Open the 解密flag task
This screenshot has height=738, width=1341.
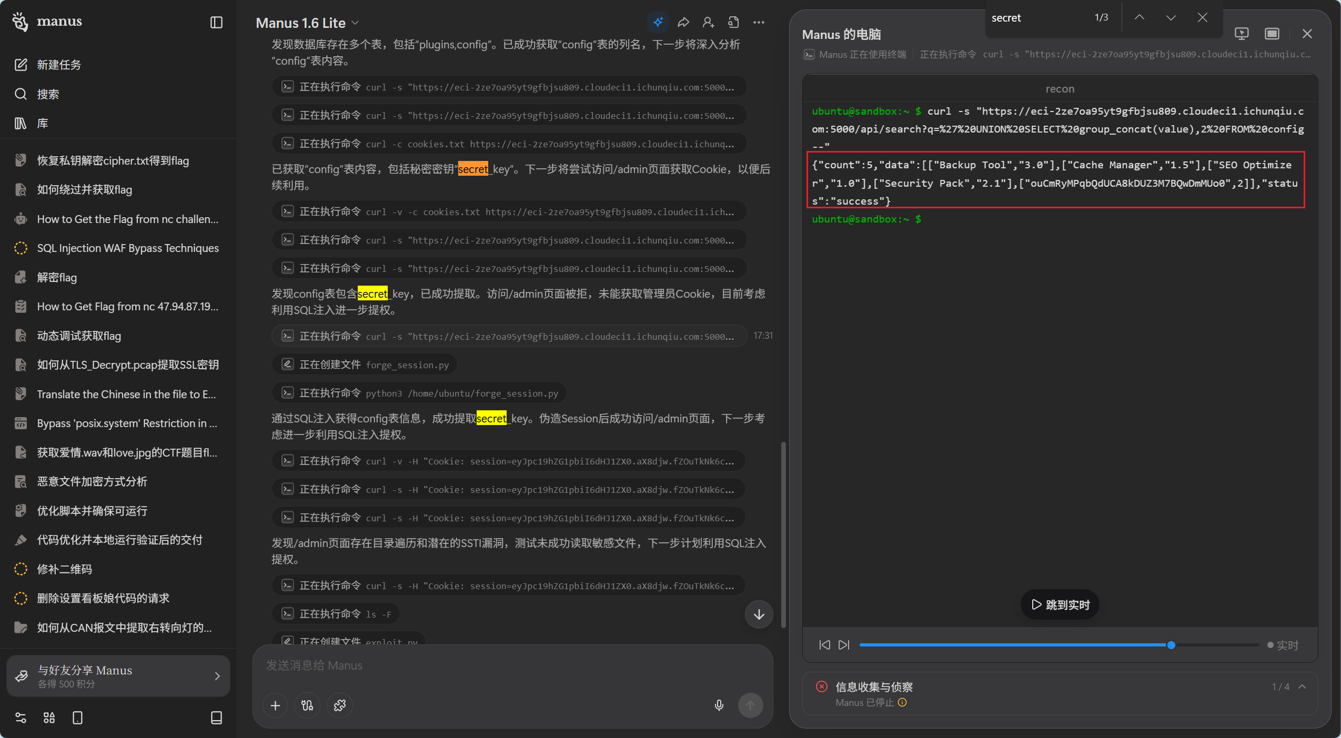pyautogui.click(x=118, y=277)
